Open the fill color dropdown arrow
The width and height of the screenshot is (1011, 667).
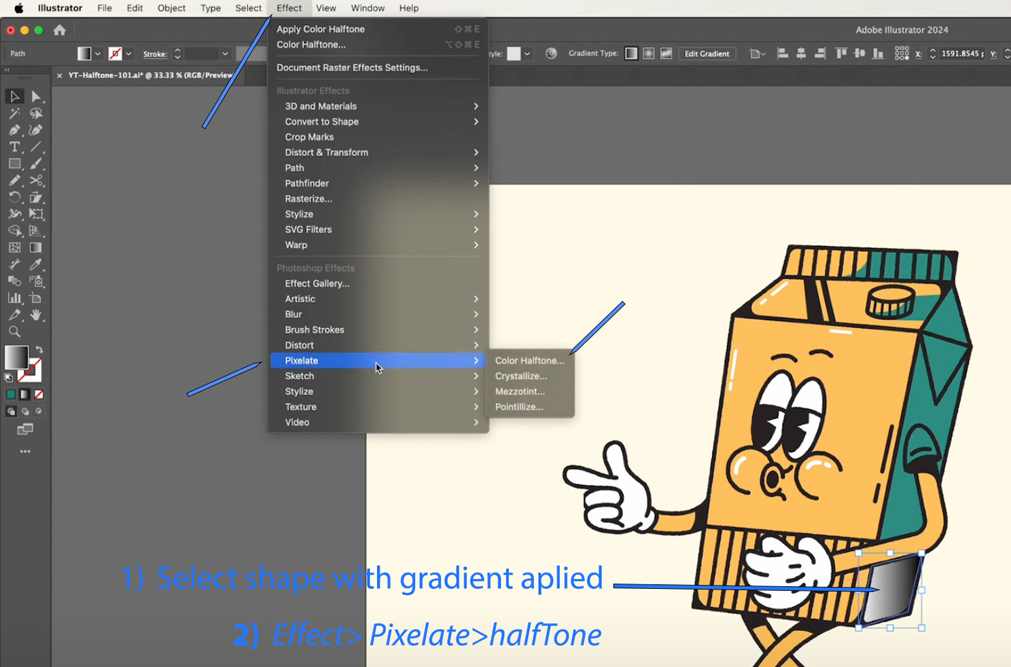coord(98,54)
